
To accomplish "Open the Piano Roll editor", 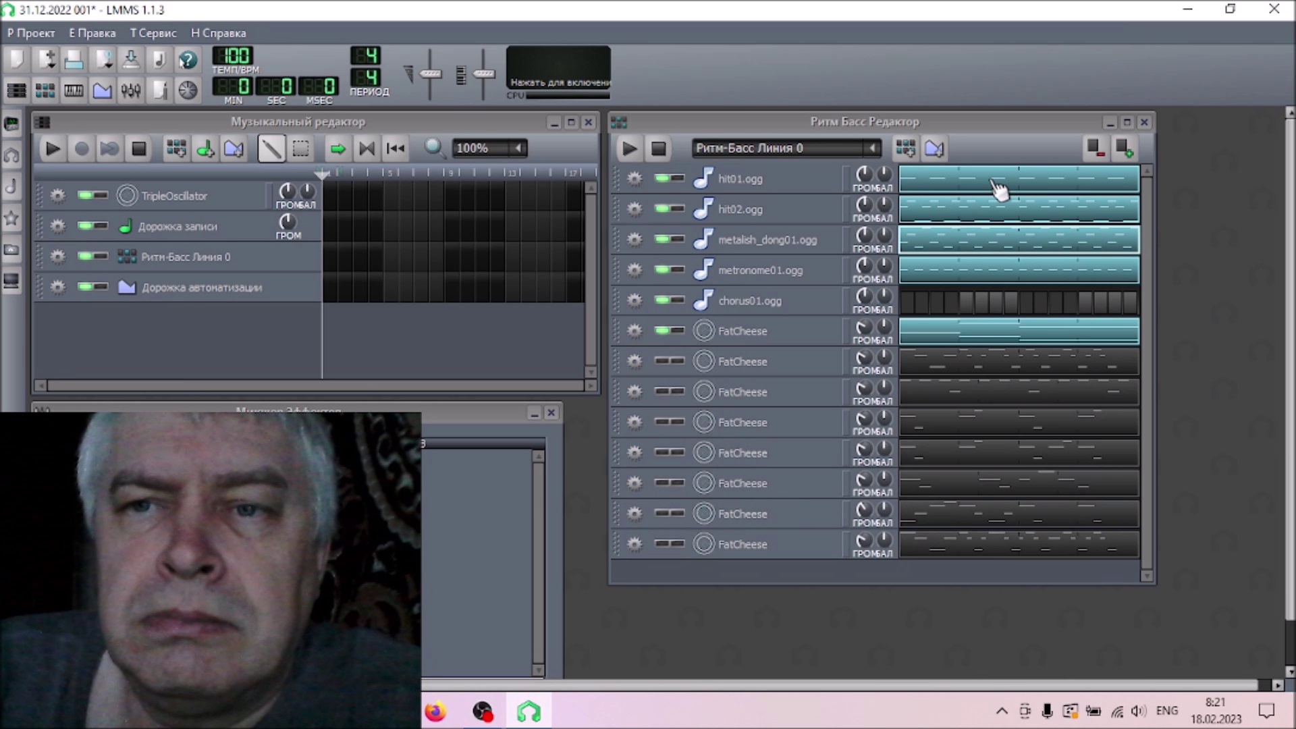I will pyautogui.click(x=74, y=90).
